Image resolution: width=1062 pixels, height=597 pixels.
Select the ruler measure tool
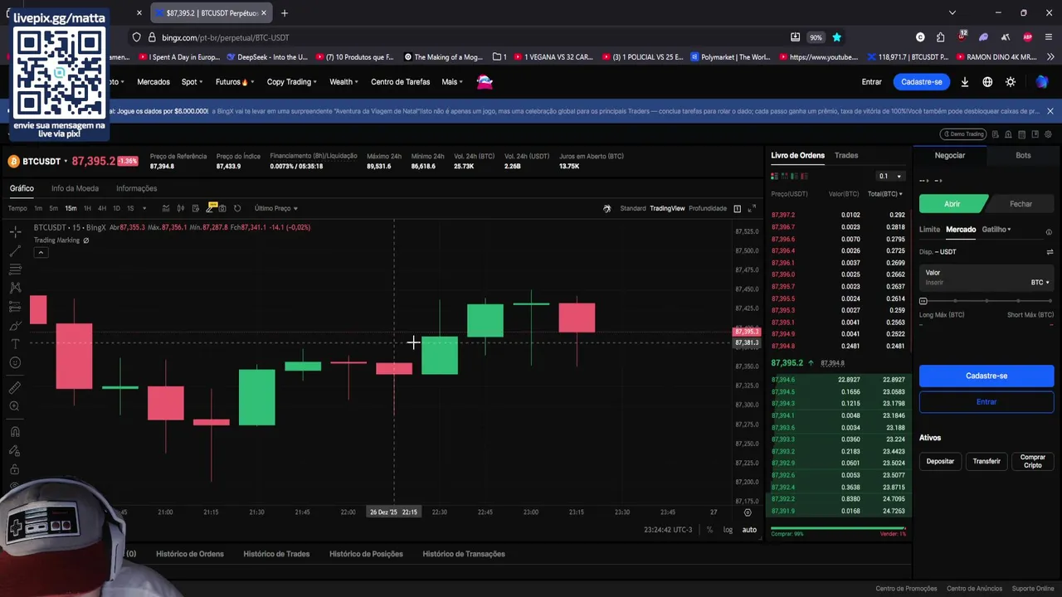click(15, 387)
